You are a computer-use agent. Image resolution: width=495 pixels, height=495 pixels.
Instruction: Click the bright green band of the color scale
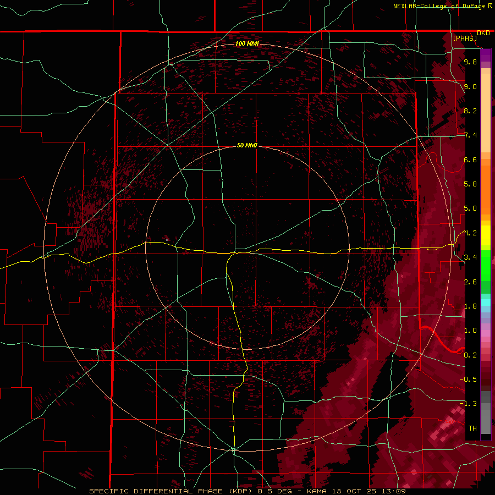[x=486, y=265]
